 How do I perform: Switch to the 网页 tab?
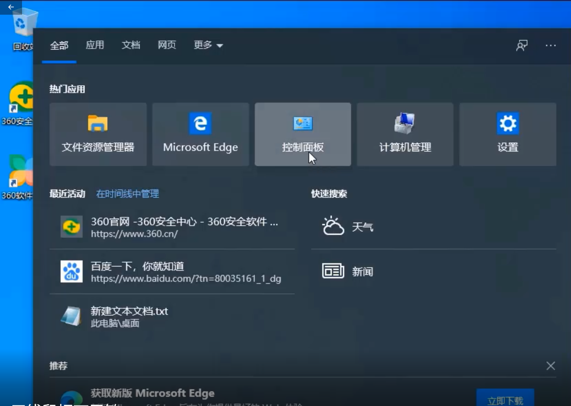point(167,45)
